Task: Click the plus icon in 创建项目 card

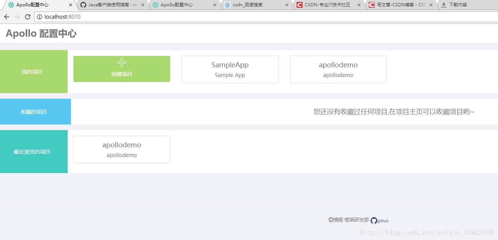Action: pos(122,63)
